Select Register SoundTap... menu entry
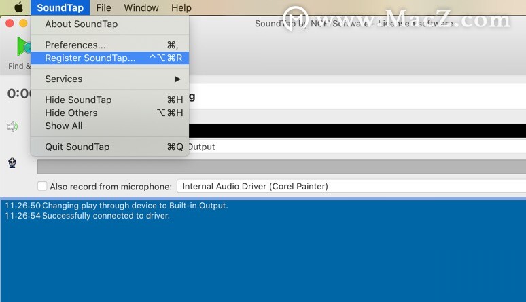The height and width of the screenshot is (302, 526). 109,58
